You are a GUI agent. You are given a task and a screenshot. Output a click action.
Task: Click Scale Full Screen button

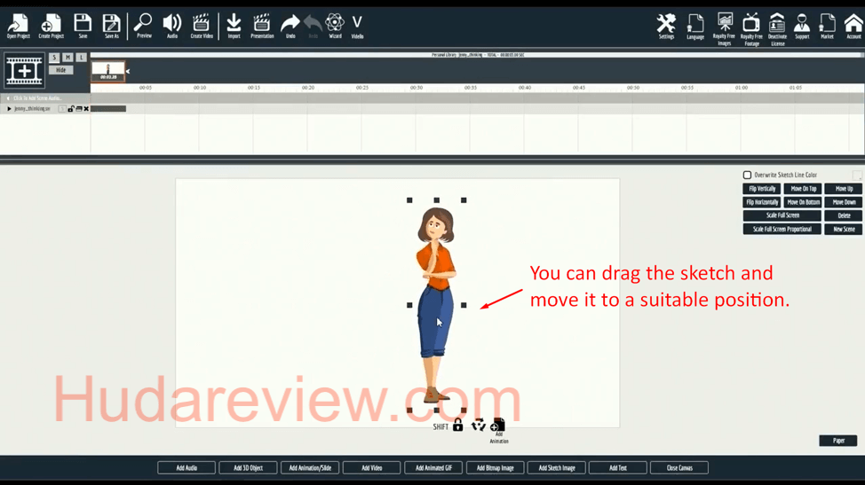[782, 215]
